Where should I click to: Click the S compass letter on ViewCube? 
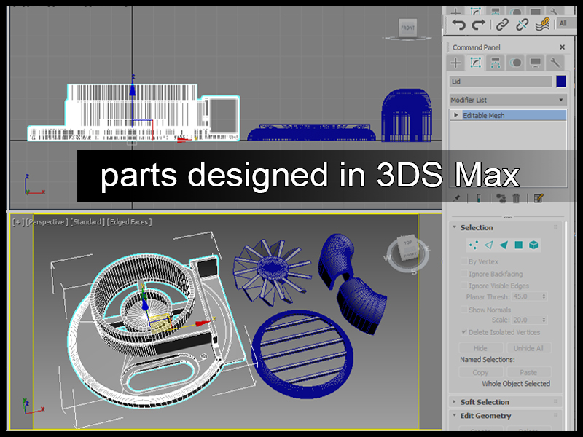click(x=414, y=272)
